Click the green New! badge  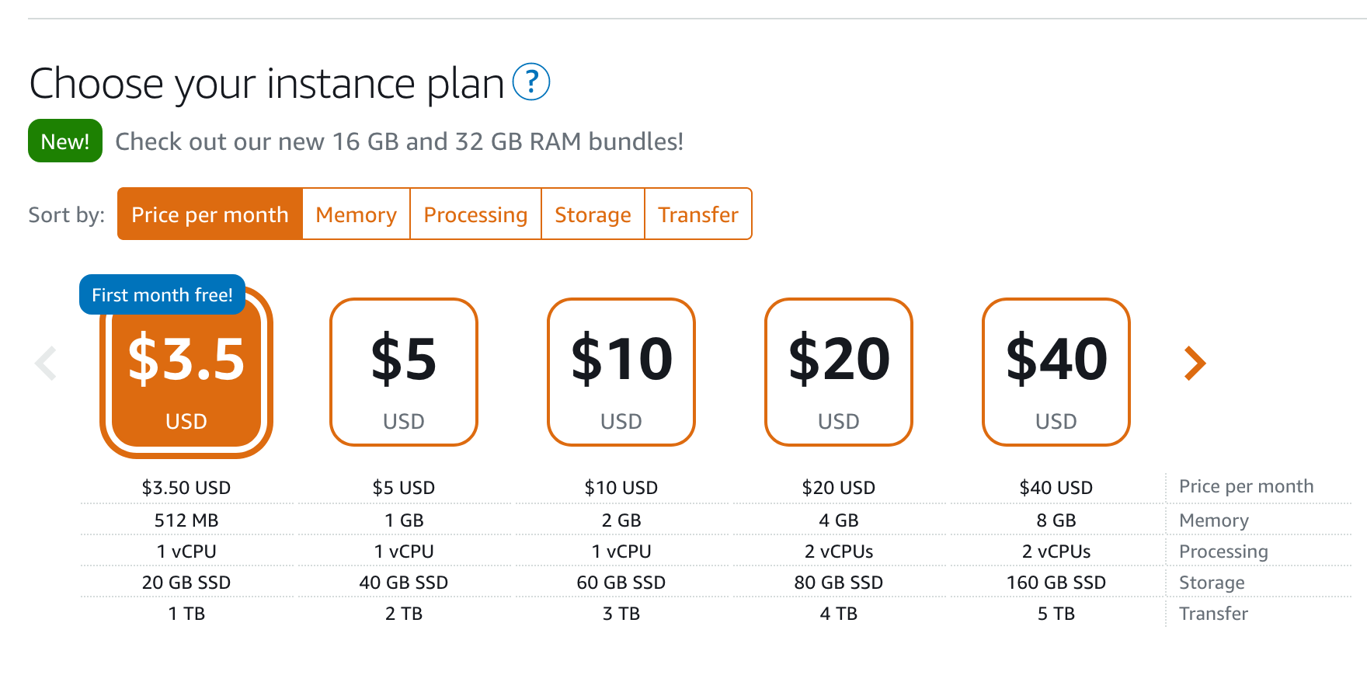coord(65,141)
